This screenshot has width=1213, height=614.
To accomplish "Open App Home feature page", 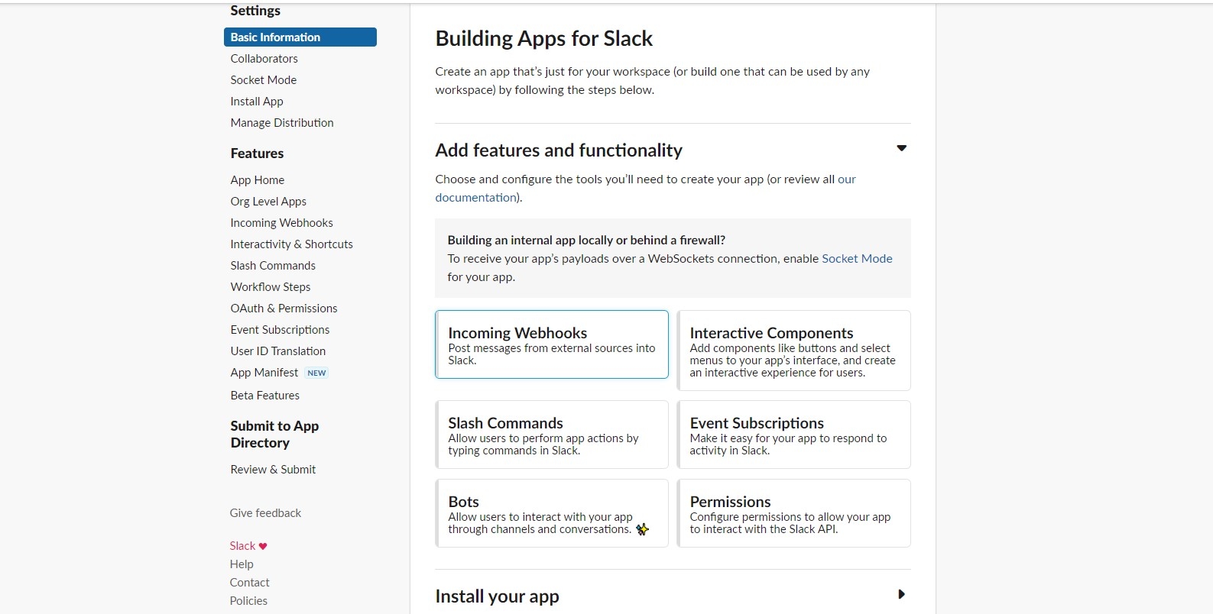I will (x=258, y=179).
